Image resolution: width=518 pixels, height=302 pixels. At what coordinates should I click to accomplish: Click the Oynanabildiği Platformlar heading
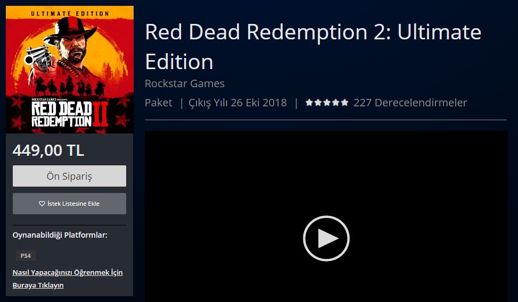(60, 235)
